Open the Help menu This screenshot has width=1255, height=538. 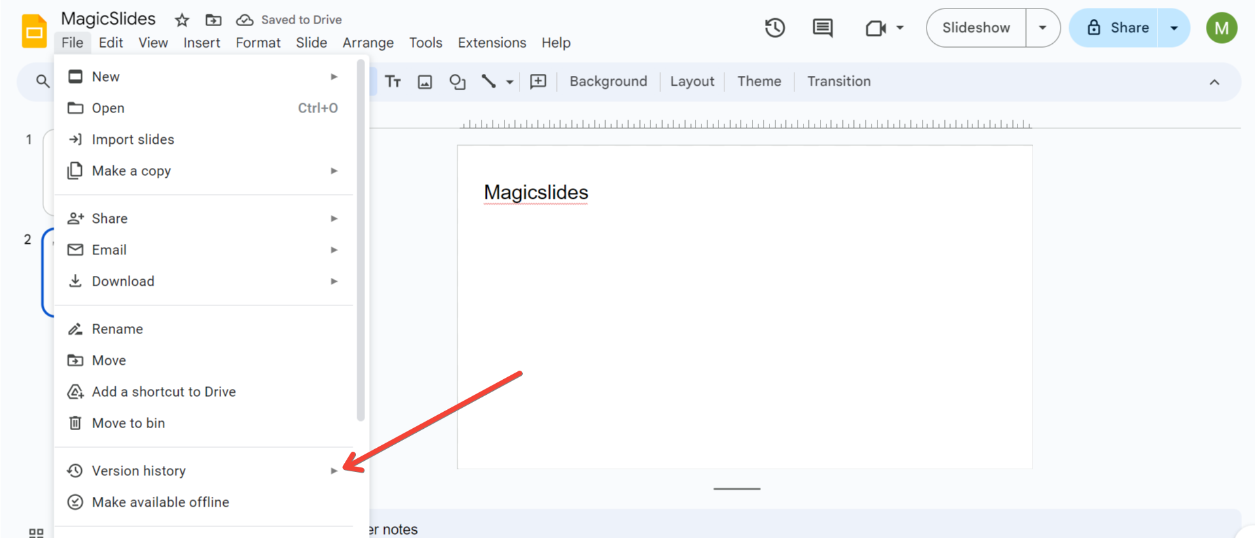click(556, 42)
